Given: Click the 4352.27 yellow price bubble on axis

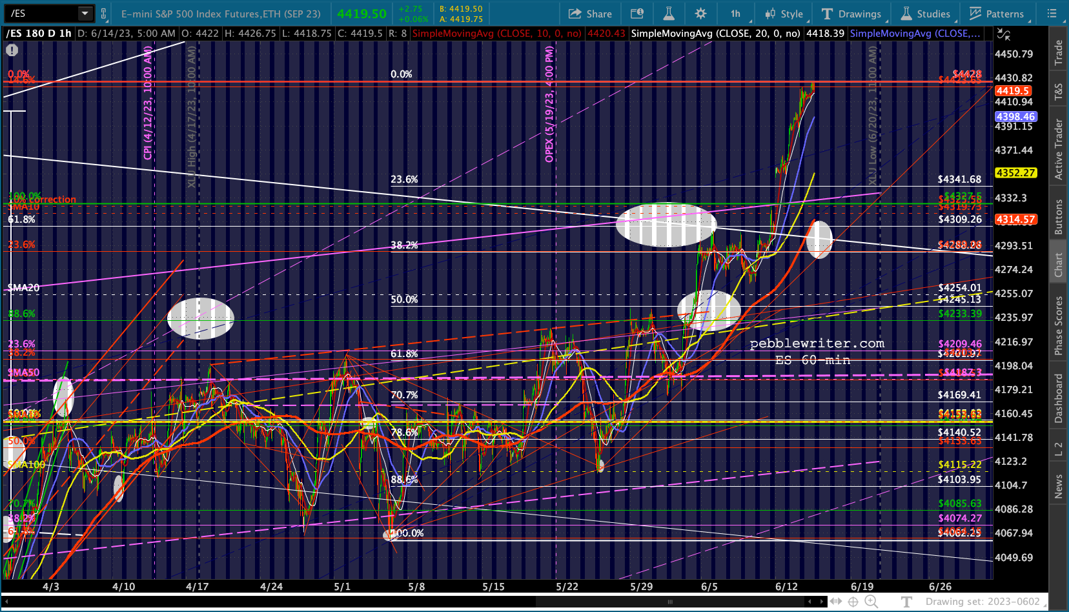Looking at the screenshot, I should 1015,173.
